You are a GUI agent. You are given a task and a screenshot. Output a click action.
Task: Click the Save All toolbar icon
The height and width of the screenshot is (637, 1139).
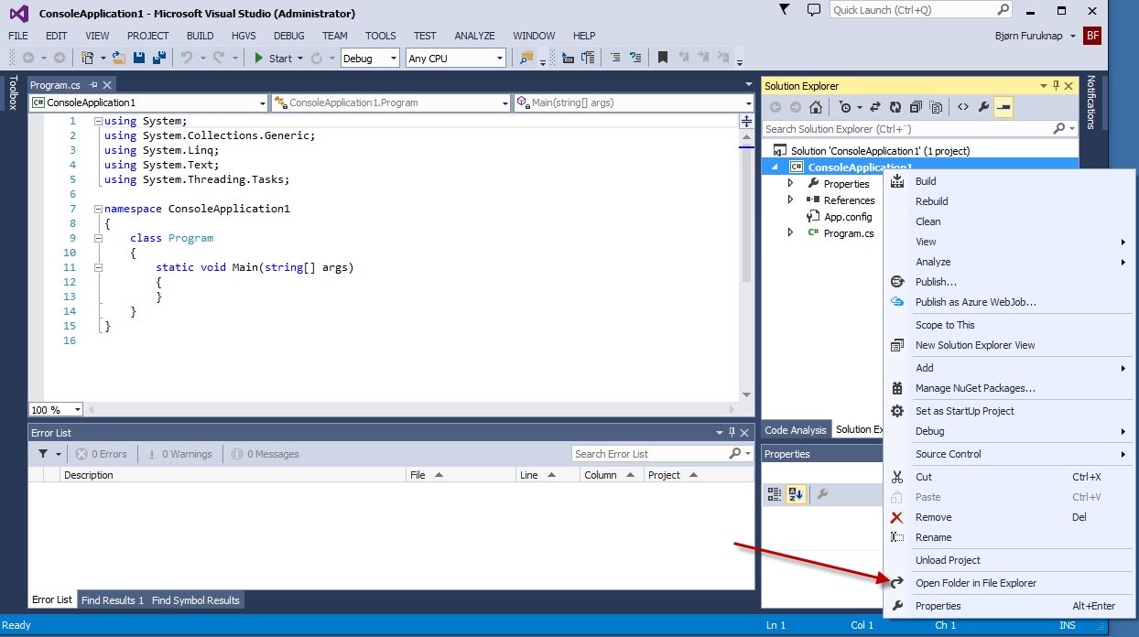click(x=159, y=58)
